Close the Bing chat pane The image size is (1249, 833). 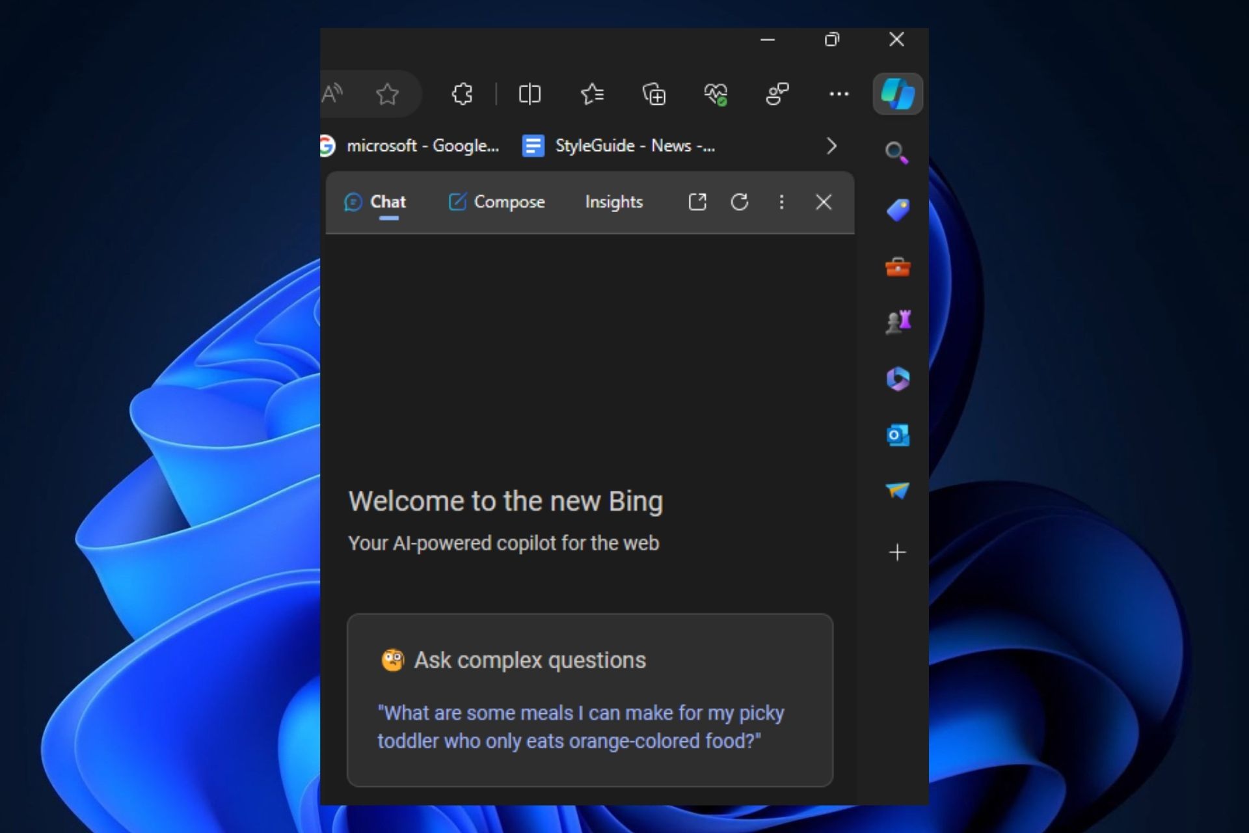824,202
